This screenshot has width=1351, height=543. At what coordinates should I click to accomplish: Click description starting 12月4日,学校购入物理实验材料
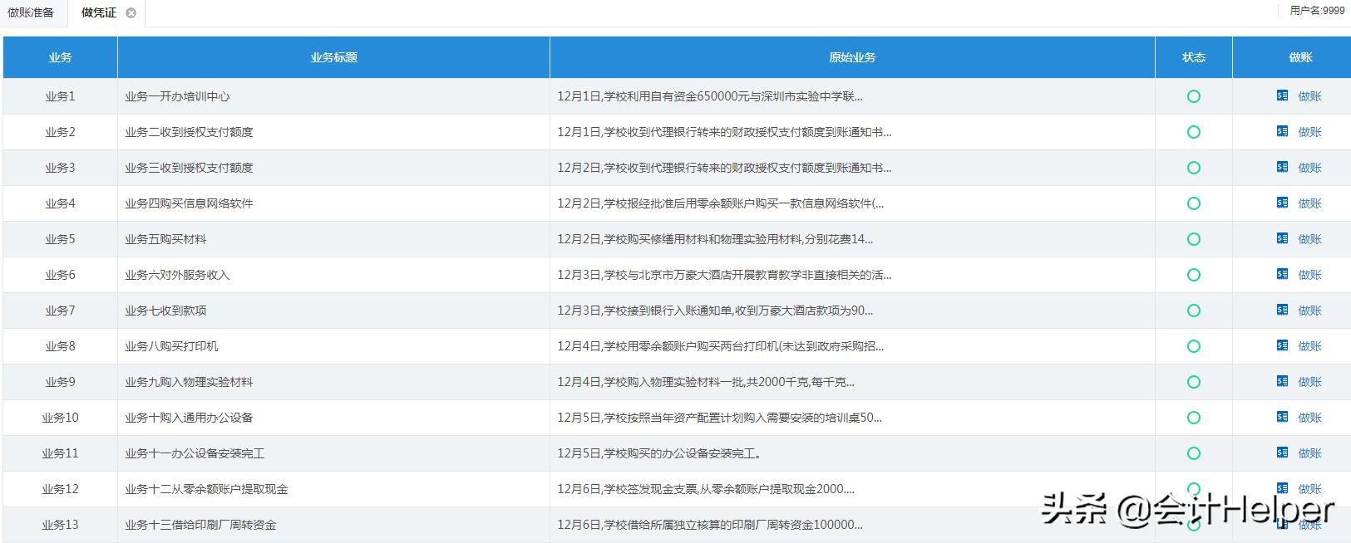pyautogui.click(x=706, y=382)
